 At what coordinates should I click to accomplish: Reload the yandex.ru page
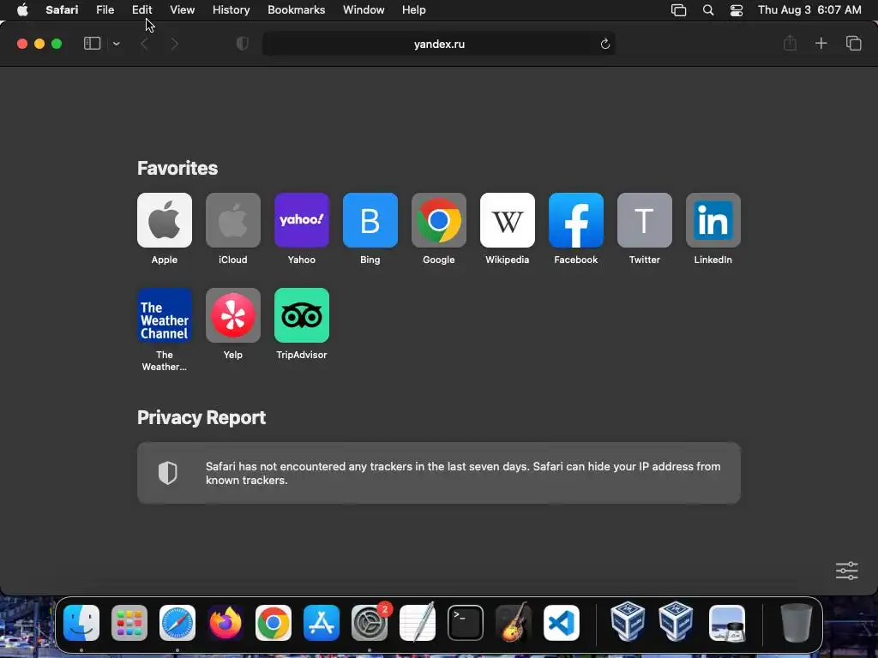pyautogui.click(x=604, y=44)
